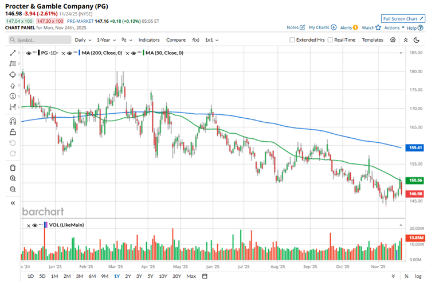Open the Daily interval dropdown

point(83,40)
